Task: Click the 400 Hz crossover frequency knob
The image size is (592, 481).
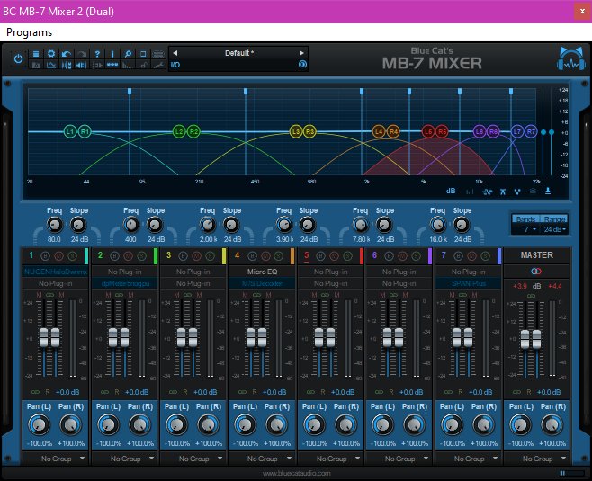Action: coord(130,225)
